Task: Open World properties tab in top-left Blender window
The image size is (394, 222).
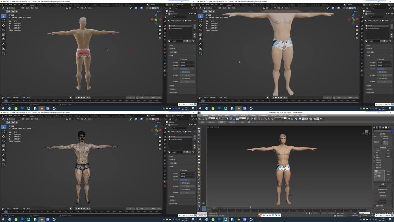Action: (x=165, y=40)
